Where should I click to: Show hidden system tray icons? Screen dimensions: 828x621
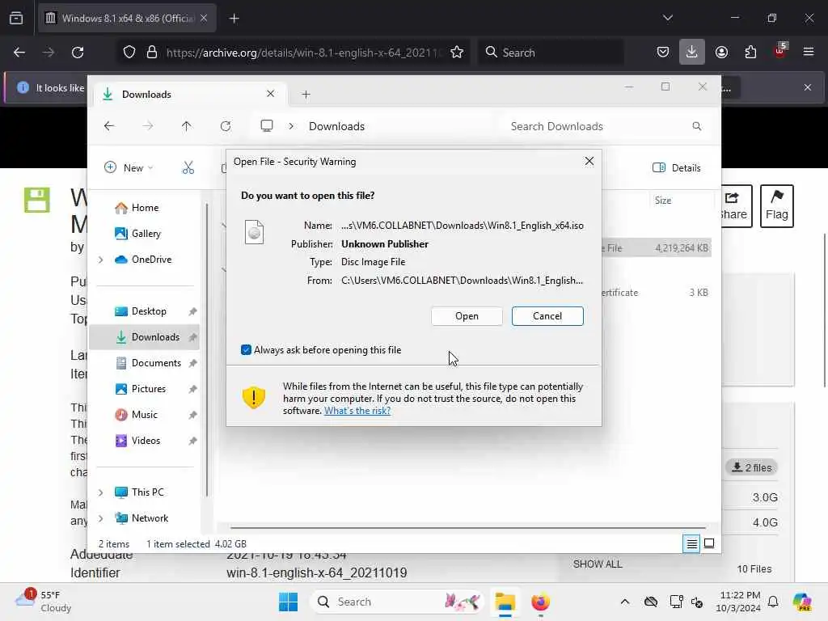tap(625, 602)
